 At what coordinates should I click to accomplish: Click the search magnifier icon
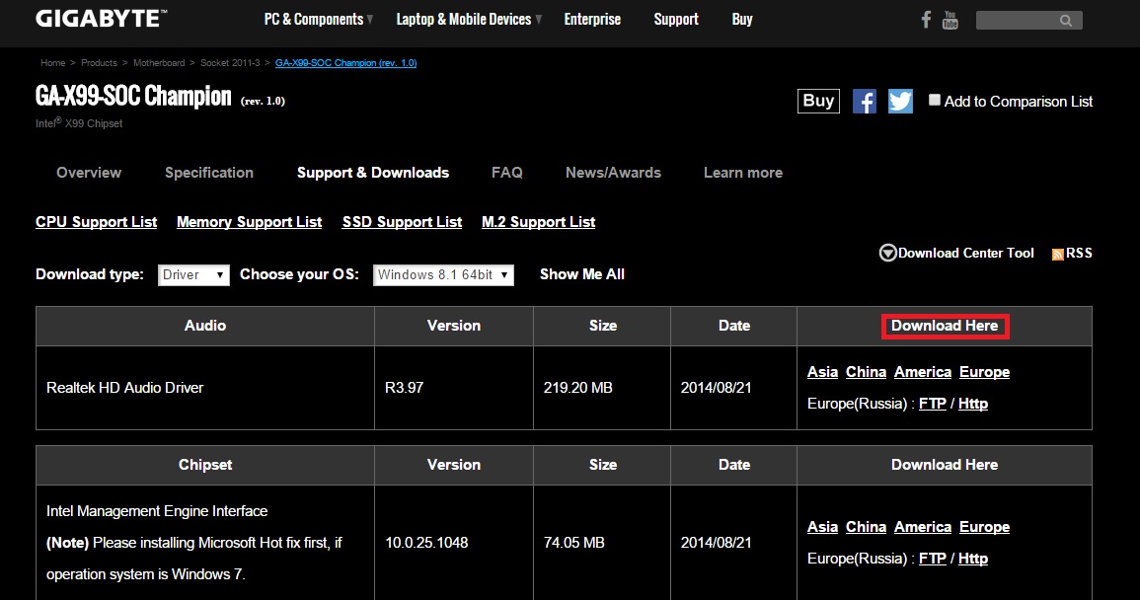(1066, 21)
